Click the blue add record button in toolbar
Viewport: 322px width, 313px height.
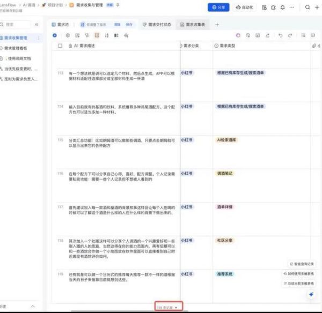pyautogui.click(x=55, y=35)
